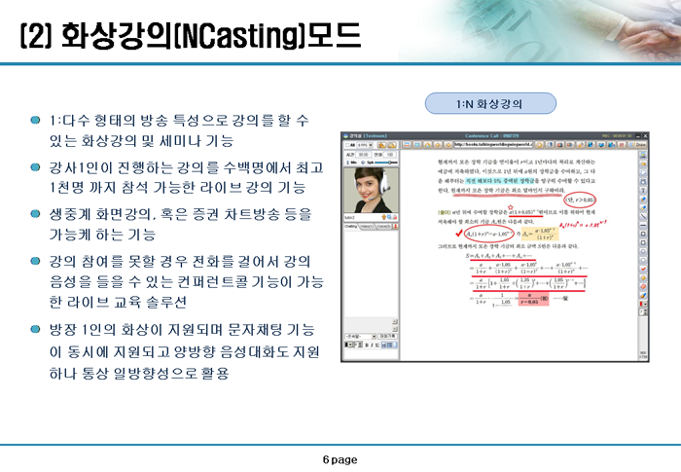Click the '6 page' footer text

[340, 459]
